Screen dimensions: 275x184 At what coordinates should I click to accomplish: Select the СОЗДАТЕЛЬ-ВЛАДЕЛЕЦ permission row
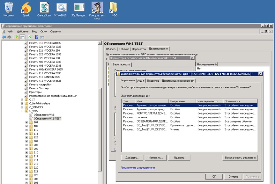point(190,121)
